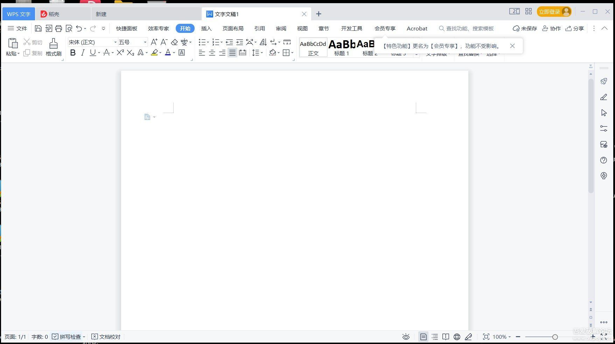Click the 协作 collaborate button
This screenshot has height=344, width=615.
(551, 28)
